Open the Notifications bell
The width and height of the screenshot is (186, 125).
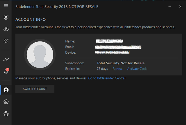6,71
